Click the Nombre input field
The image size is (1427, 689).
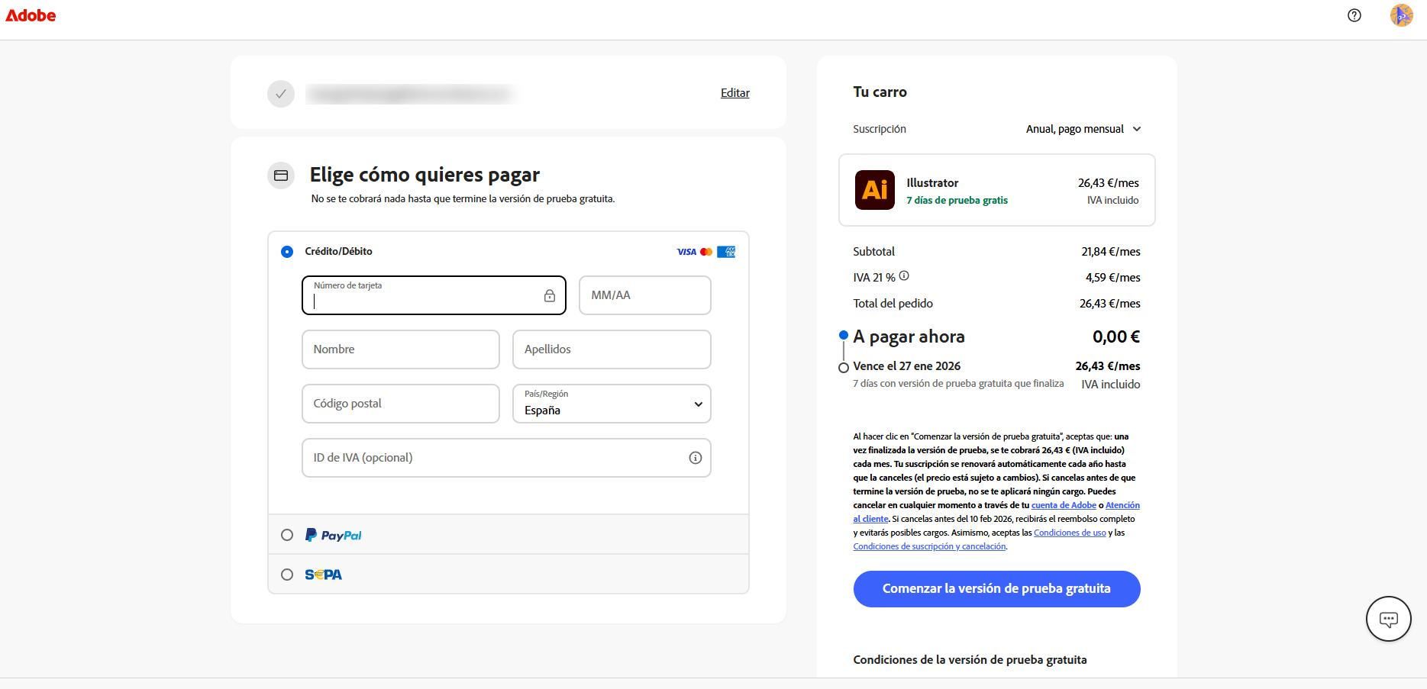[400, 349]
